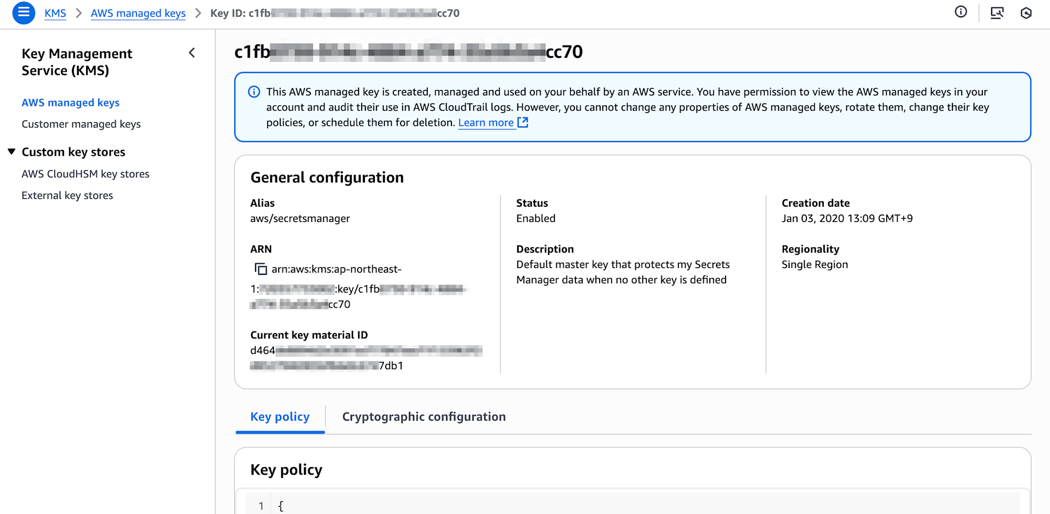Select AWS managed keys in sidebar
The height and width of the screenshot is (514, 1050).
click(x=70, y=103)
